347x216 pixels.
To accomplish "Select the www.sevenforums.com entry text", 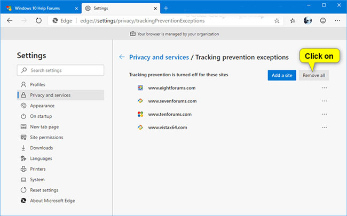I will [172, 101].
